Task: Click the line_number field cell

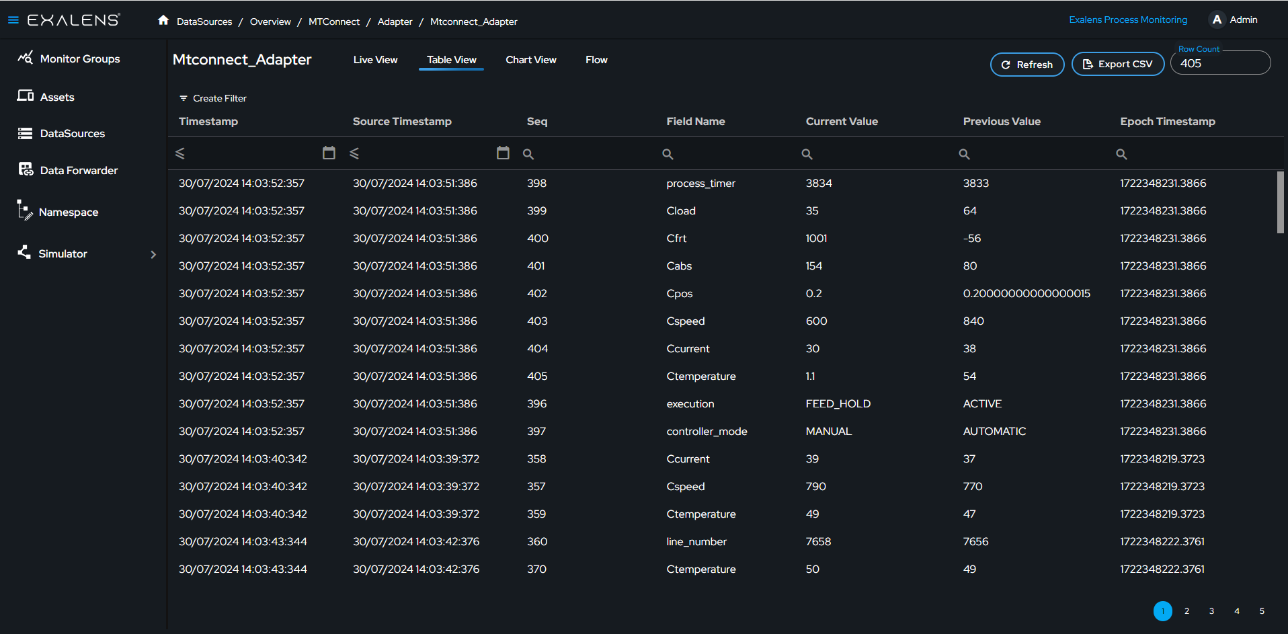Action: click(696, 541)
